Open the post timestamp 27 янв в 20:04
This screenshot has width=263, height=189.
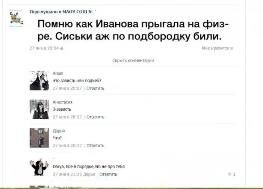pyautogui.click(x=44, y=48)
